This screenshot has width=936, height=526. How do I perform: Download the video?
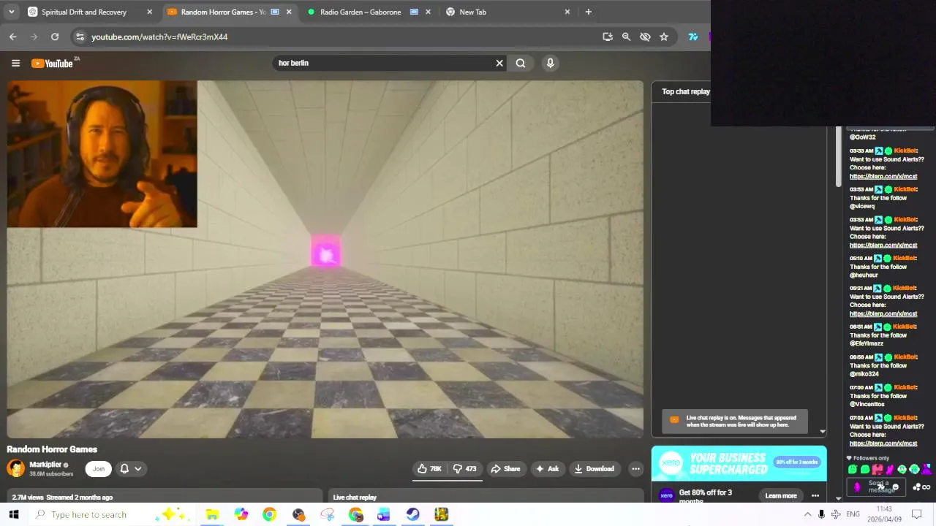coord(595,469)
